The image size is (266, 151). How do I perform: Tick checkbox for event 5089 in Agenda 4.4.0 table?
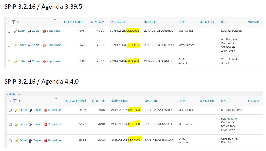pos(10,141)
